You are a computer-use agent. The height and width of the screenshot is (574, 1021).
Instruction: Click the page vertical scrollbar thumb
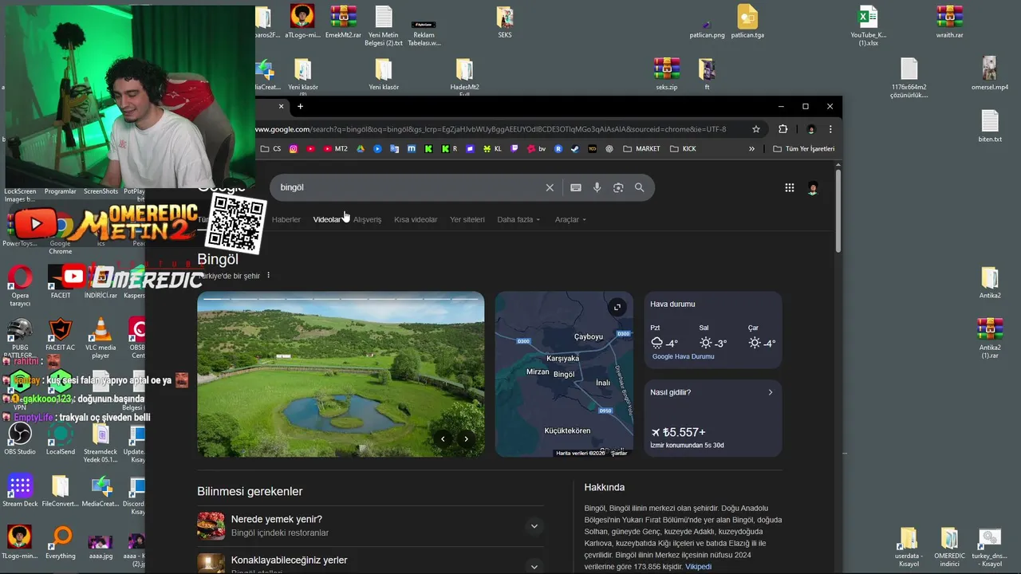pyautogui.click(x=838, y=211)
